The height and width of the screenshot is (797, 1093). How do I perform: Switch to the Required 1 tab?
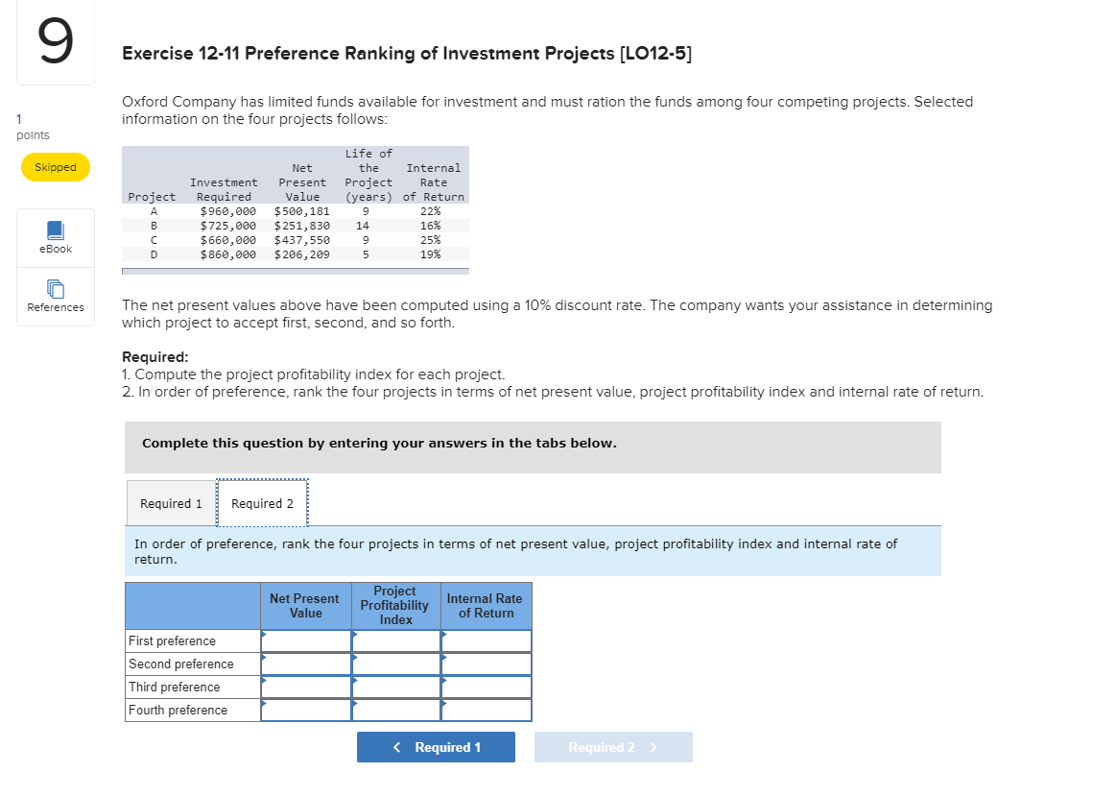(171, 503)
